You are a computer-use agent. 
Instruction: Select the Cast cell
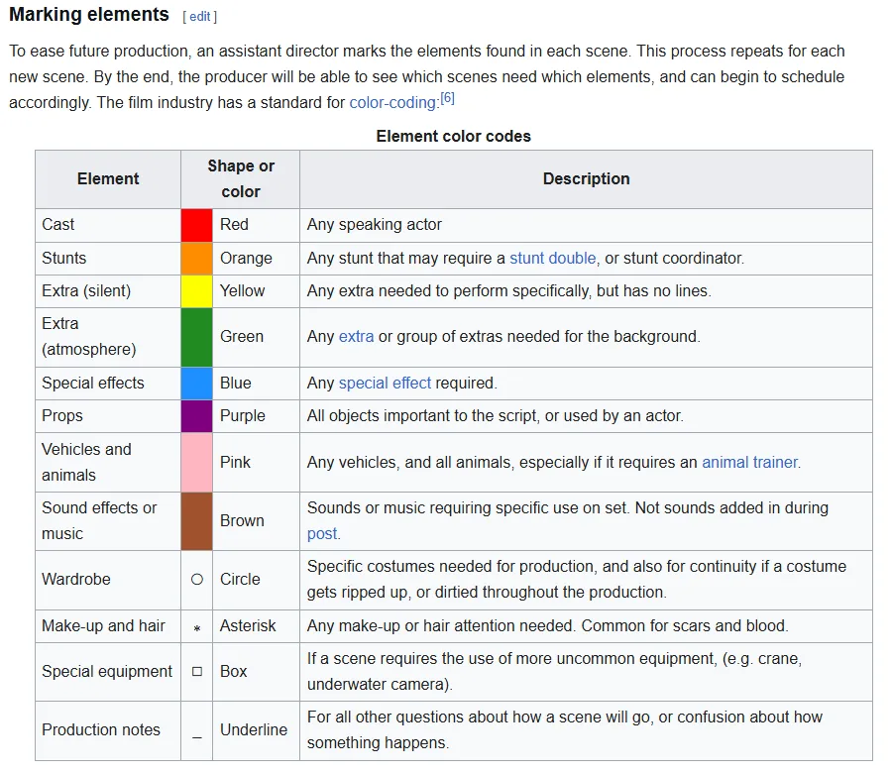point(108,225)
